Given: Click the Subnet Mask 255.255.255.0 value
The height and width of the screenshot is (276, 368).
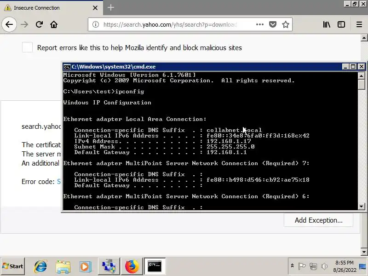Looking at the screenshot, I should [230, 146].
